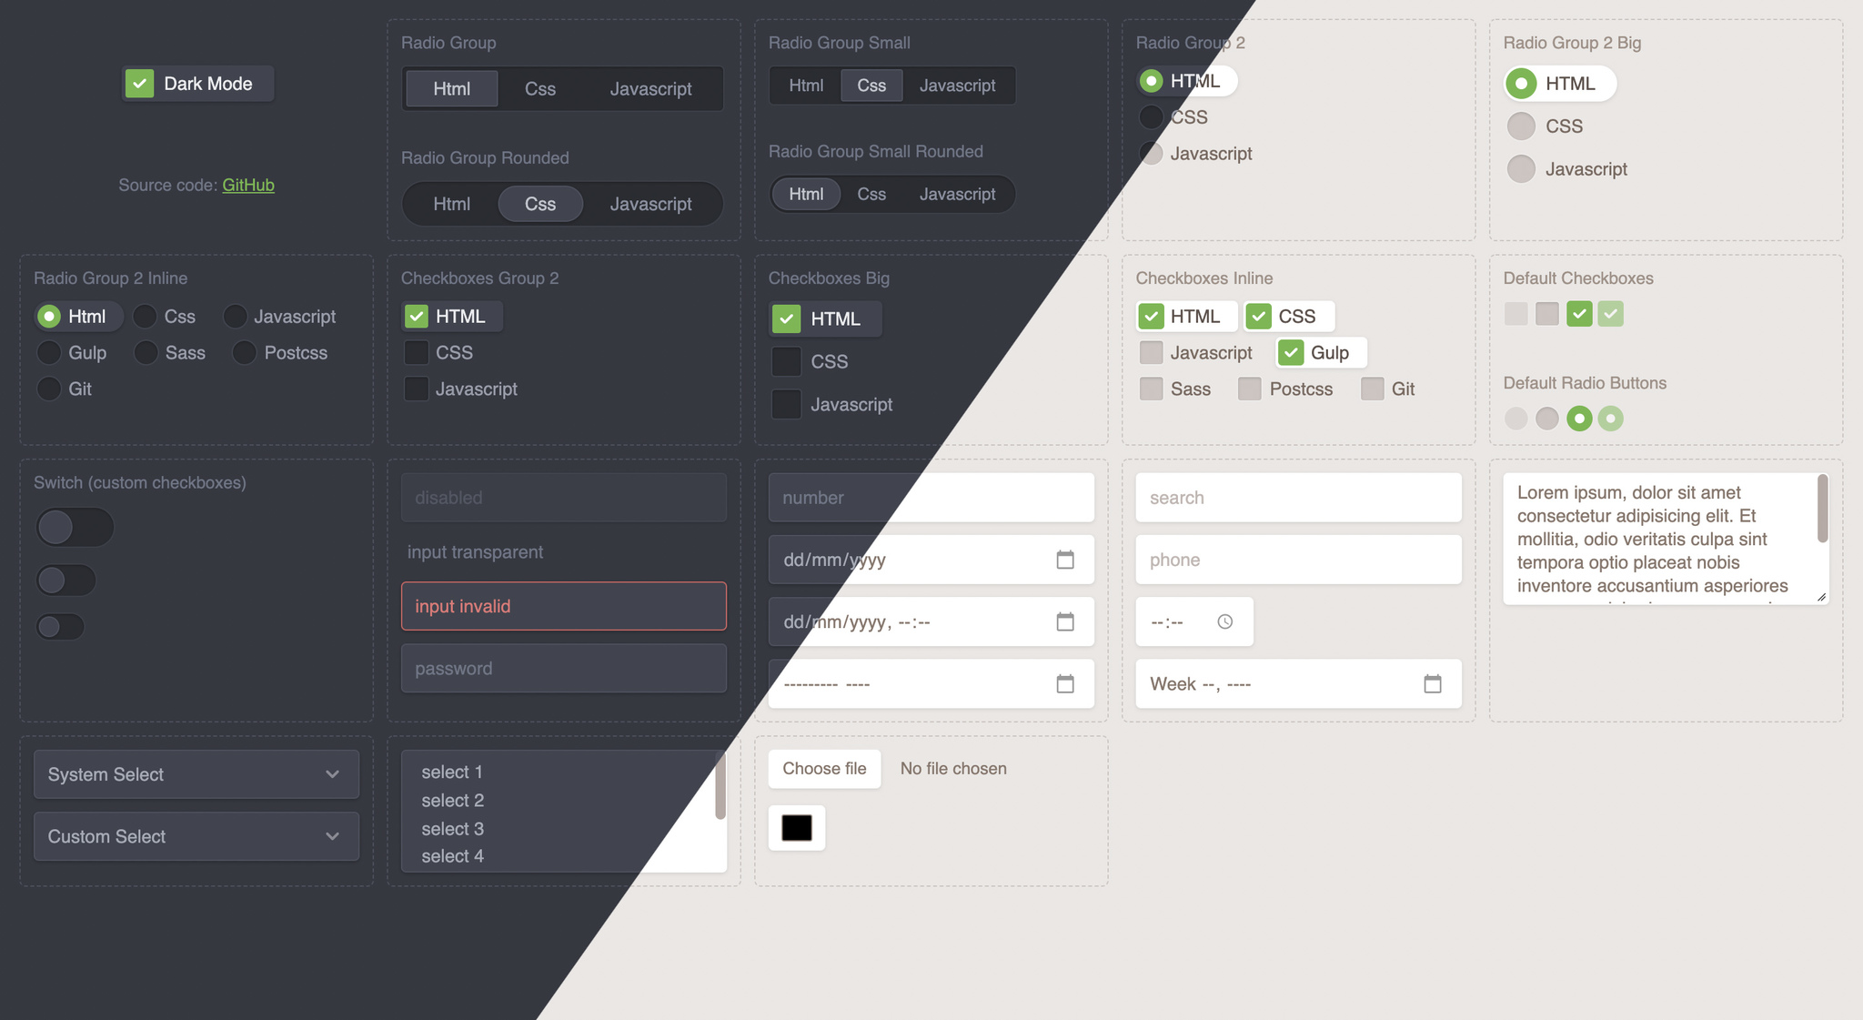Click the checked Default Checkboxes icon
The image size is (1863, 1020).
pos(1579,311)
